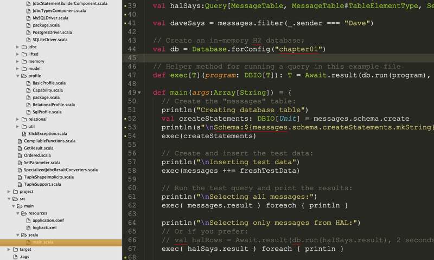This screenshot has height=260, width=434.
Task: Click the target folder icon
Action: click(x=15, y=249)
